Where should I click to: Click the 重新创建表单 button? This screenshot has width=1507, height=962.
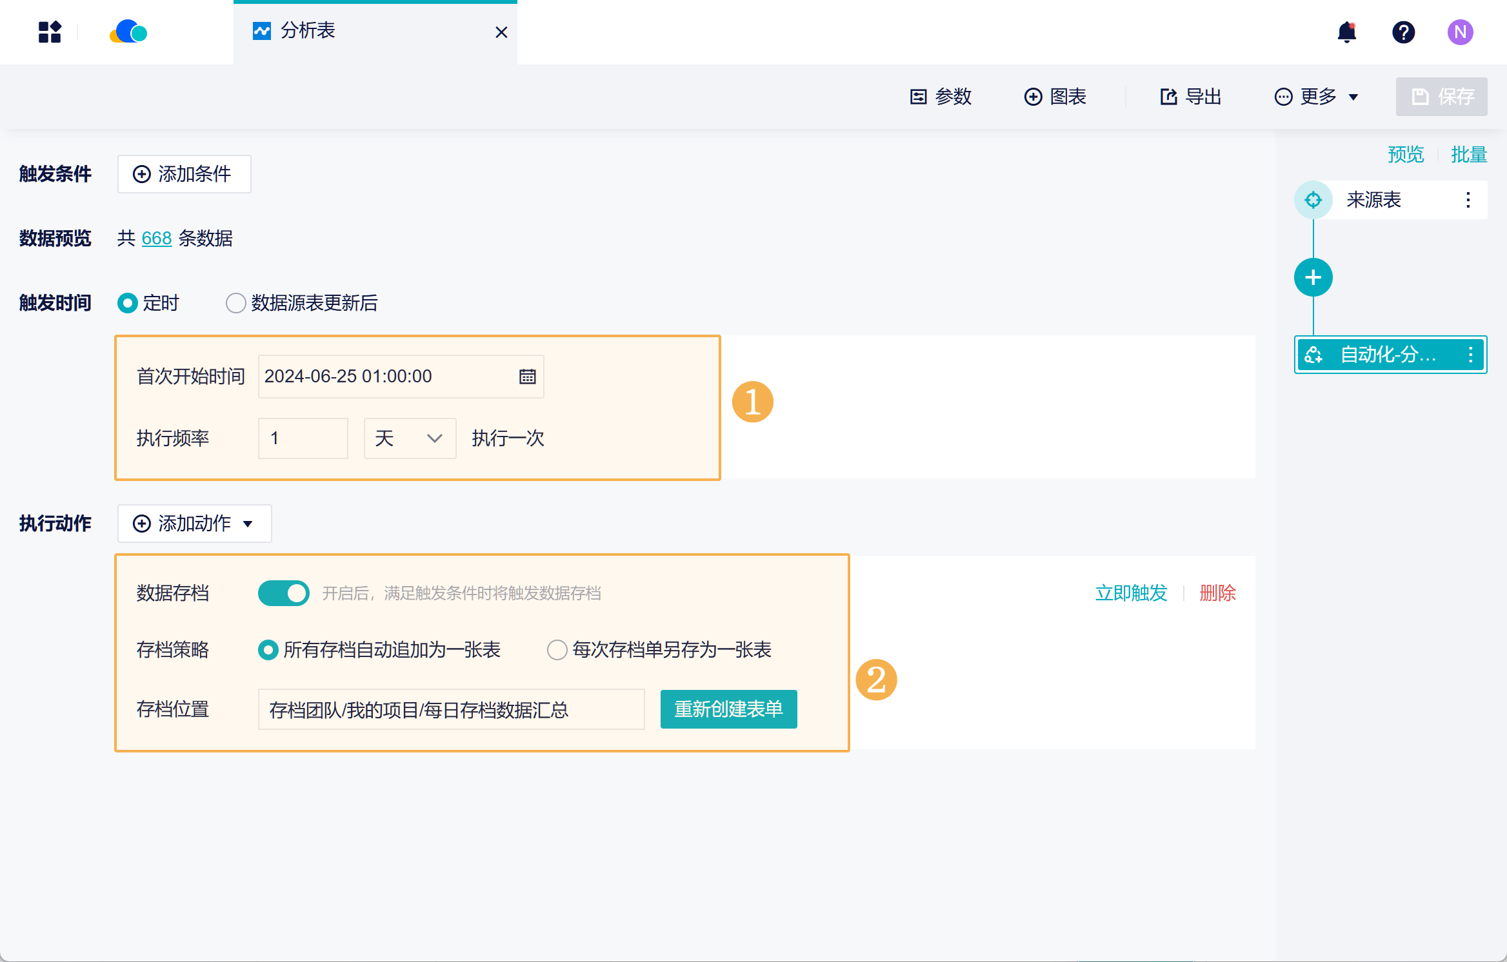point(728,709)
